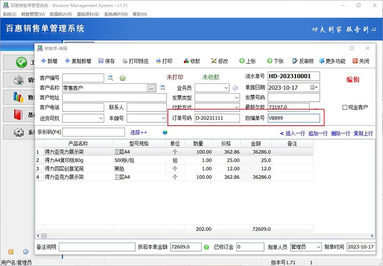The height and width of the screenshot is (266, 383).
Task: Click the red book sidebar icon
Action: [x=18, y=115]
